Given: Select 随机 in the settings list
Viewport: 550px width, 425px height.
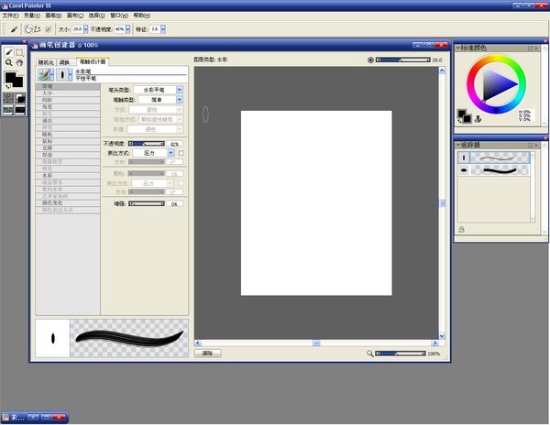Looking at the screenshot, I should pyautogui.click(x=68, y=135).
